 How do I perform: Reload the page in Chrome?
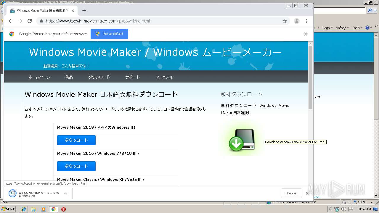[30, 21]
